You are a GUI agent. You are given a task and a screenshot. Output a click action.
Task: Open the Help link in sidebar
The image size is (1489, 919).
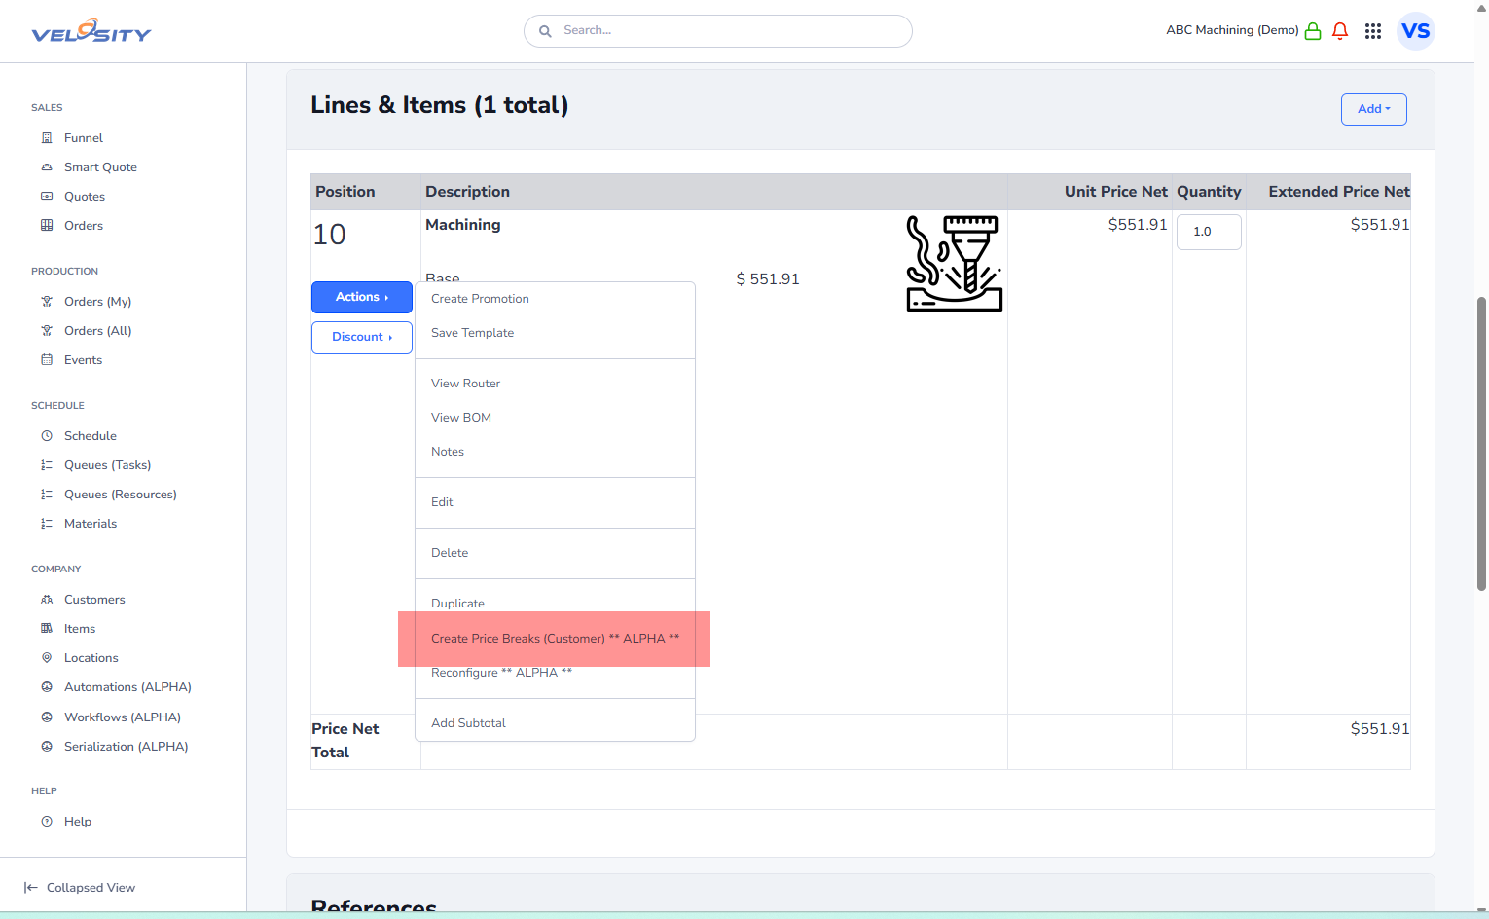[x=78, y=822]
